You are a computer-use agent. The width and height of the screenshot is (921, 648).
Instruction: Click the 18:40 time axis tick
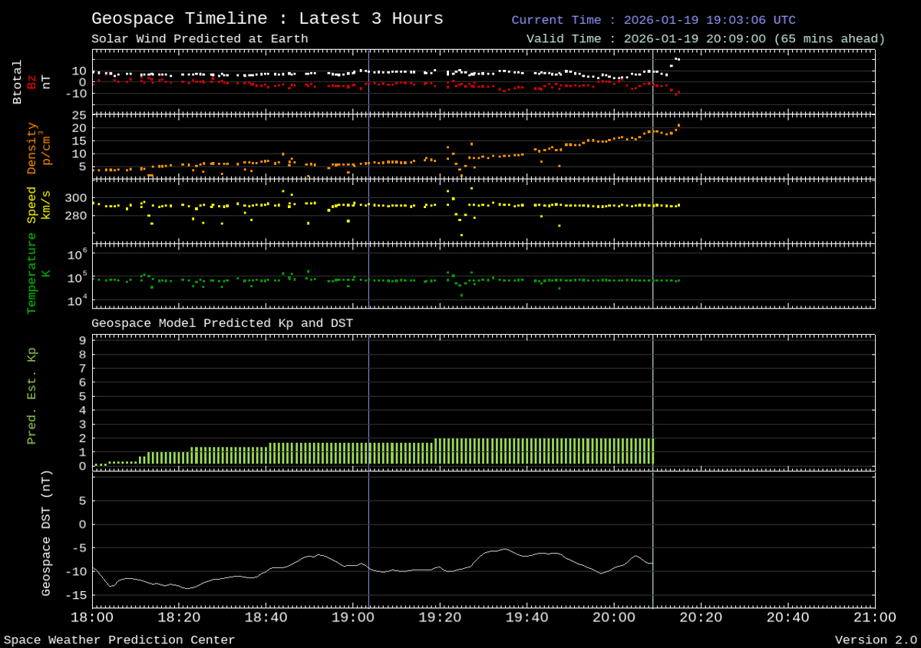[x=266, y=617]
